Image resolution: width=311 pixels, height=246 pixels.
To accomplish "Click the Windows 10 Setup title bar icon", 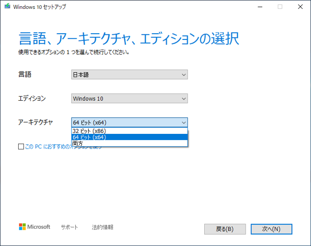I will coord(7,6).
